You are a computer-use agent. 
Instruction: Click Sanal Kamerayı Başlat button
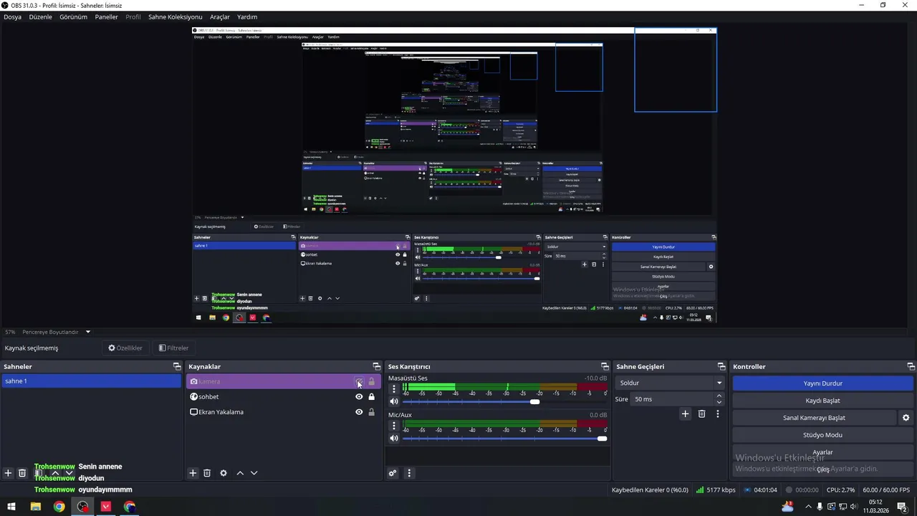814,418
